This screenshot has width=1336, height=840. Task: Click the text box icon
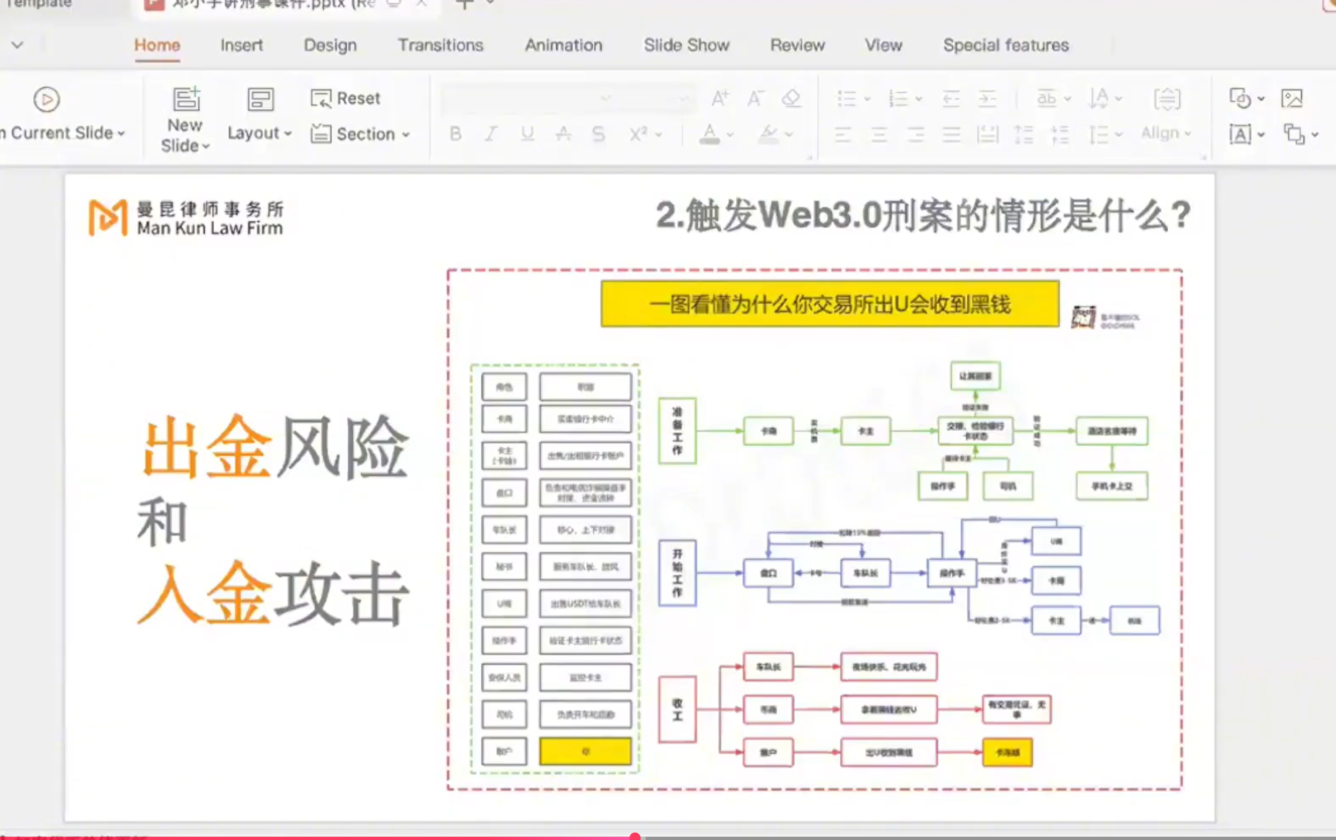1240,134
